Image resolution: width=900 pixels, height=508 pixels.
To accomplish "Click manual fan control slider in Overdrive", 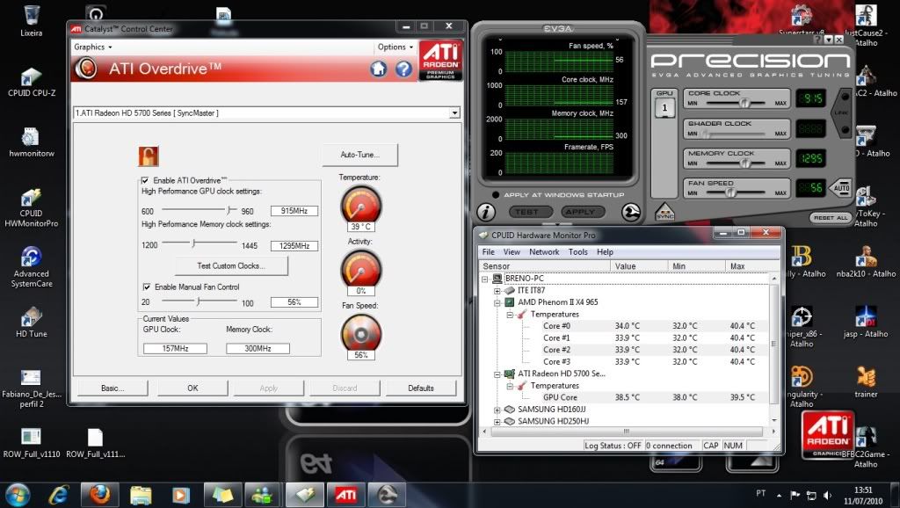I will [200, 301].
